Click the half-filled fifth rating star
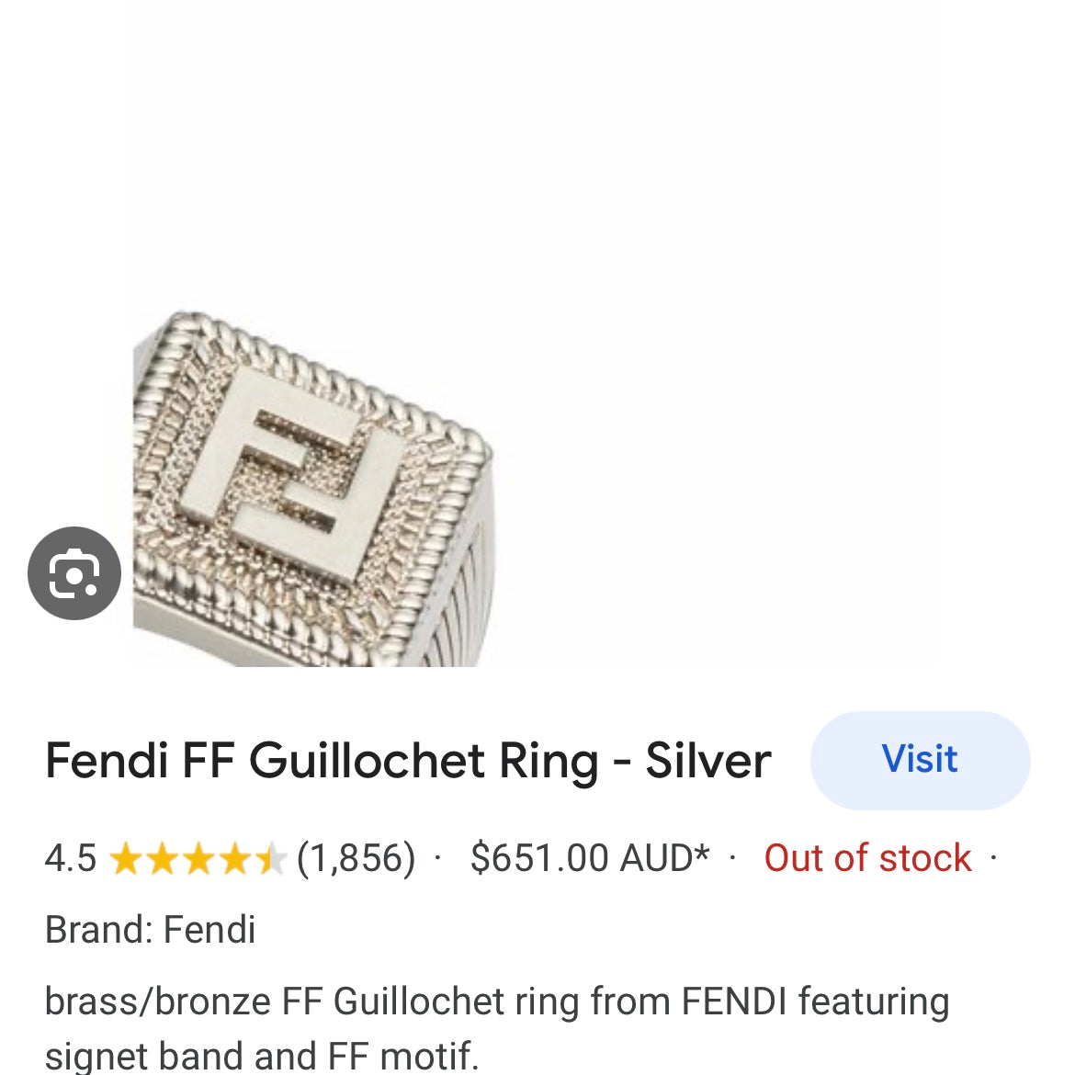The height and width of the screenshot is (1075, 1075). click(x=271, y=860)
